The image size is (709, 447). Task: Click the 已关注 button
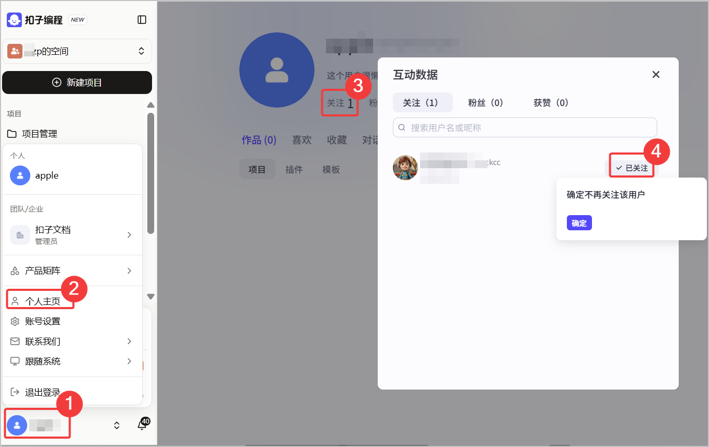coord(631,168)
